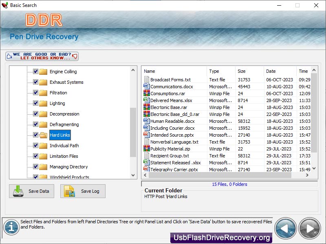Uncheck the Hard Links checkbox
The height and width of the screenshot is (244, 326).
(35, 135)
